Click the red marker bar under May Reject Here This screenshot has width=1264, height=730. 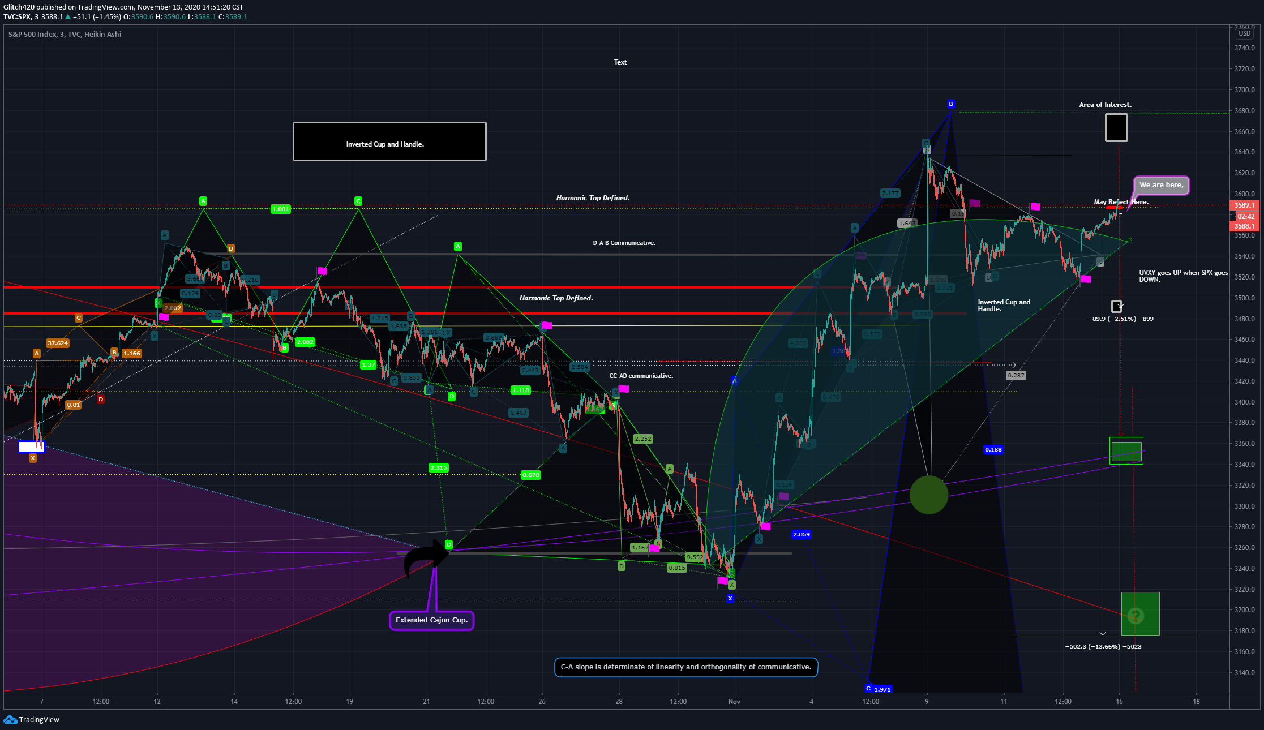(x=1113, y=208)
